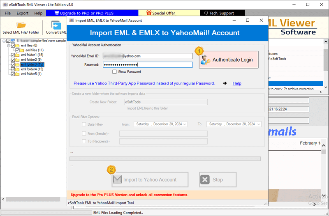Collapse the eml files (0) tree node

point(9,46)
